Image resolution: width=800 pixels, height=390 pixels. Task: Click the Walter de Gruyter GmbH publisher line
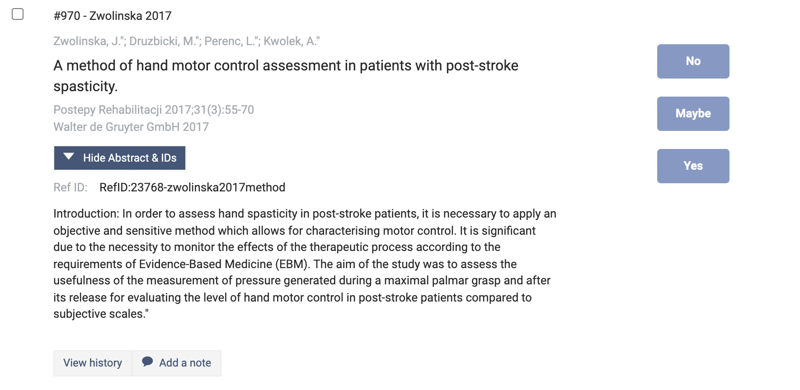pyautogui.click(x=131, y=127)
